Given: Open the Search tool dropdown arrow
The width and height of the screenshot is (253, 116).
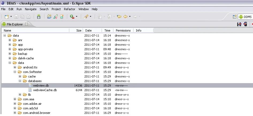Looking at the screenshot, I should pos(90,17).
